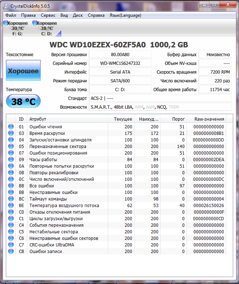Click the rotation speed value 7200 RPM
Image resolution: width=239 pixels, height=284 pixels.
point(215,72)
